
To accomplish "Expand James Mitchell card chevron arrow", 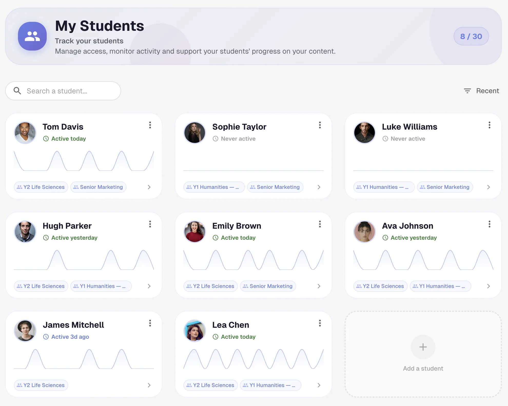I will (x=149, y=385).
